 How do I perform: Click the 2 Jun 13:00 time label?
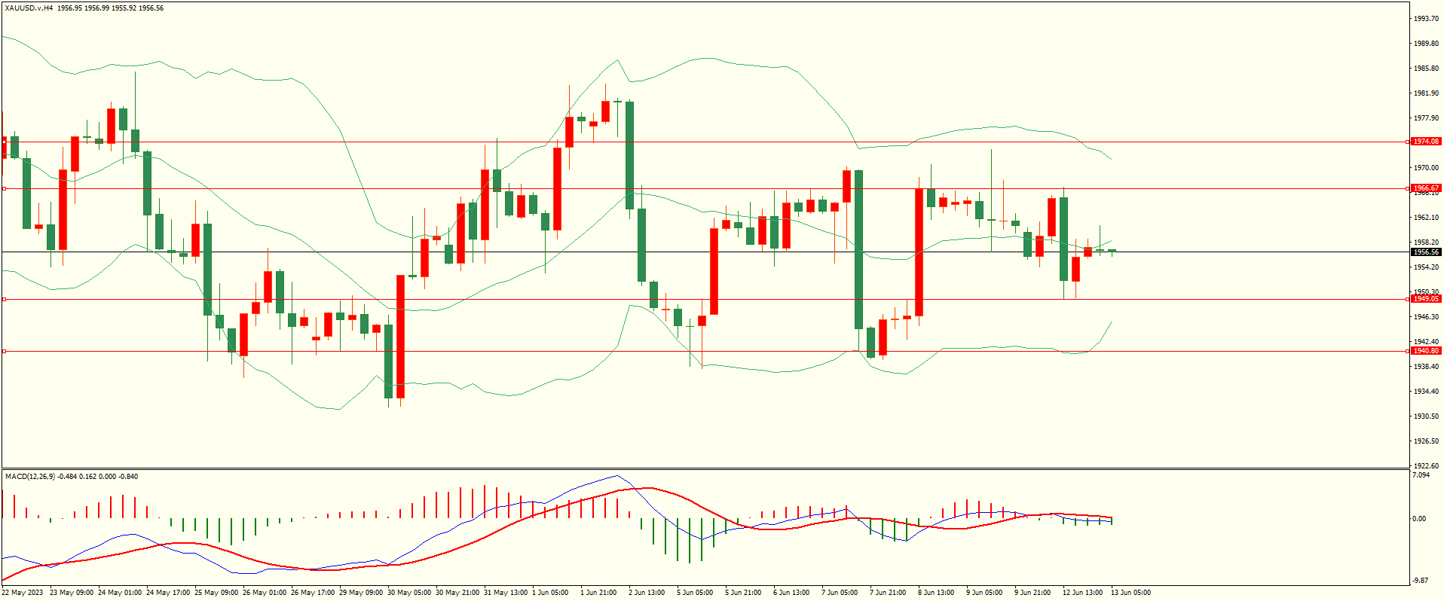click(647, 593)
